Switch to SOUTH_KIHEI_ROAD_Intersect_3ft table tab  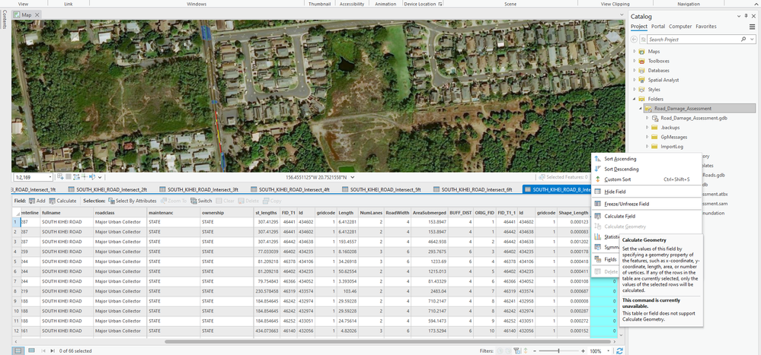203,189
